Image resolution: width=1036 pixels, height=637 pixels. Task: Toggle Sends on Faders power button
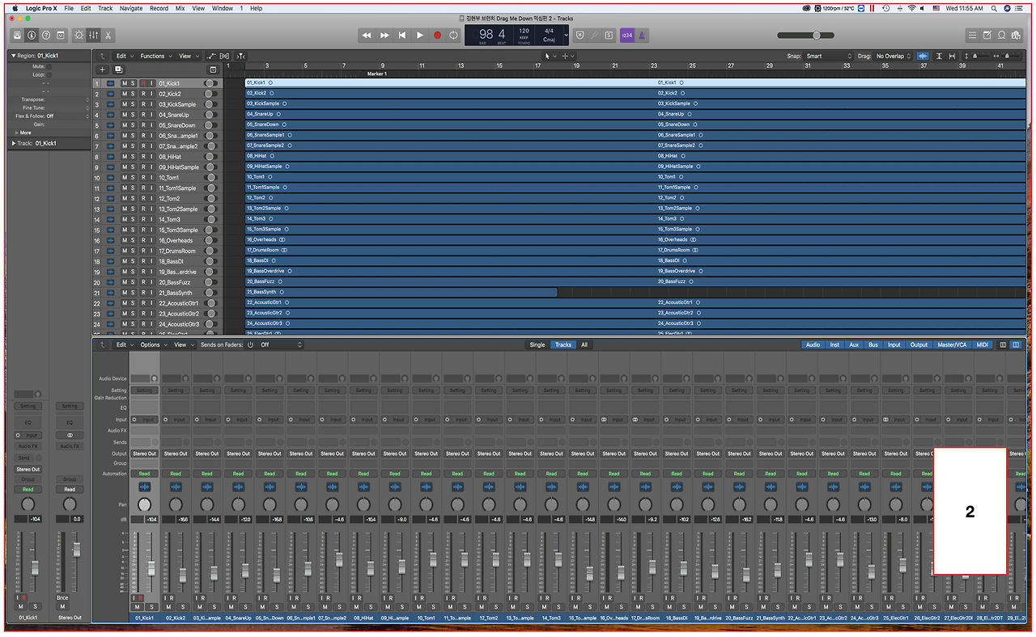click(x=250, y=344)
